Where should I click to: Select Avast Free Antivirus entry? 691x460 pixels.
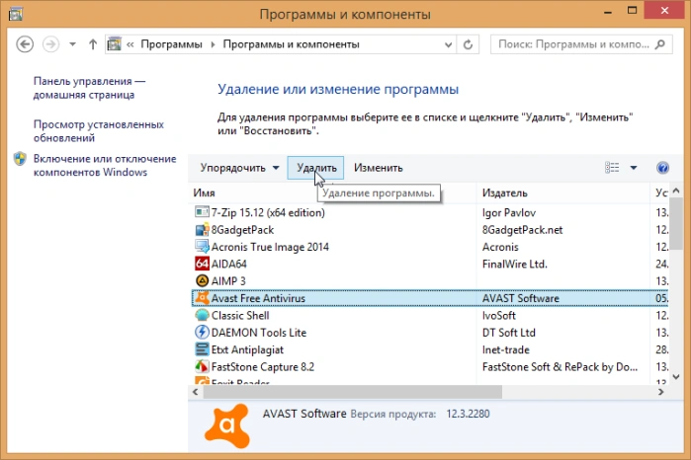pyautogui.click(x=430, y=298)
